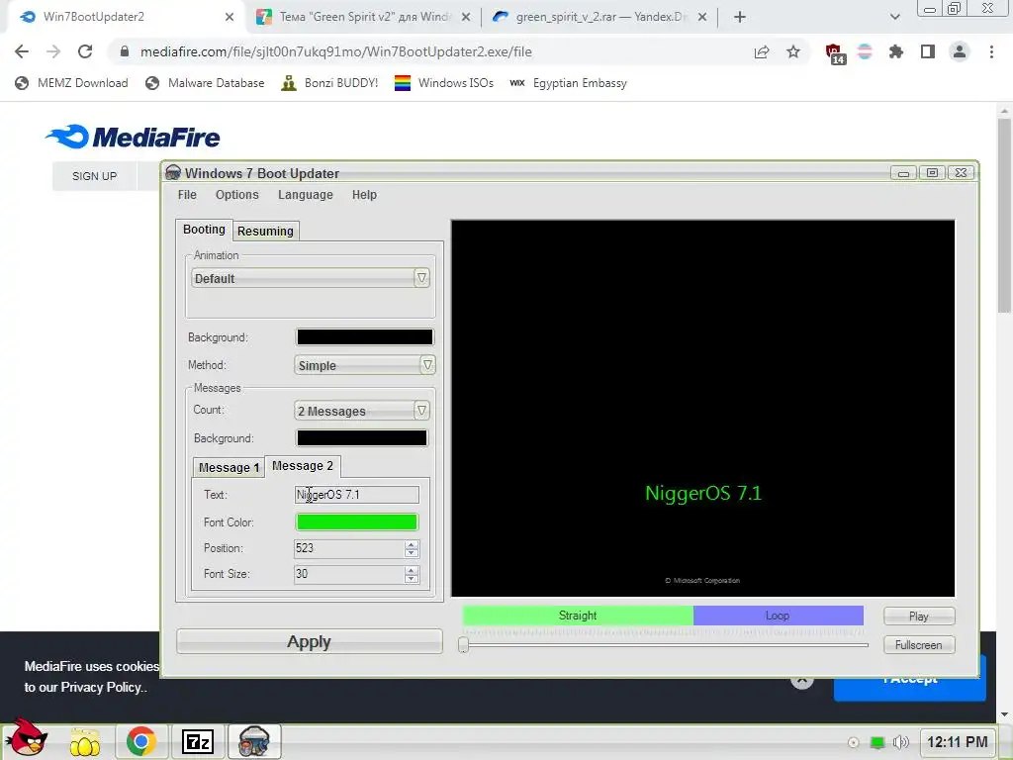
Task: Open Windows ISOs bookmark
Action: pos(444,83)
